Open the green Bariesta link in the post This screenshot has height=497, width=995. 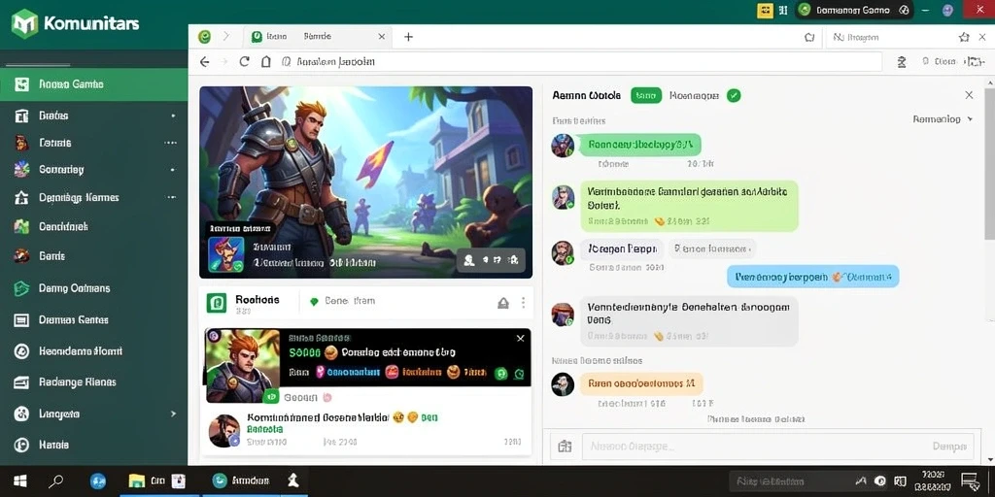(265, 429)
